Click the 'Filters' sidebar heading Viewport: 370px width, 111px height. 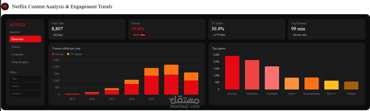coord(13,72)
